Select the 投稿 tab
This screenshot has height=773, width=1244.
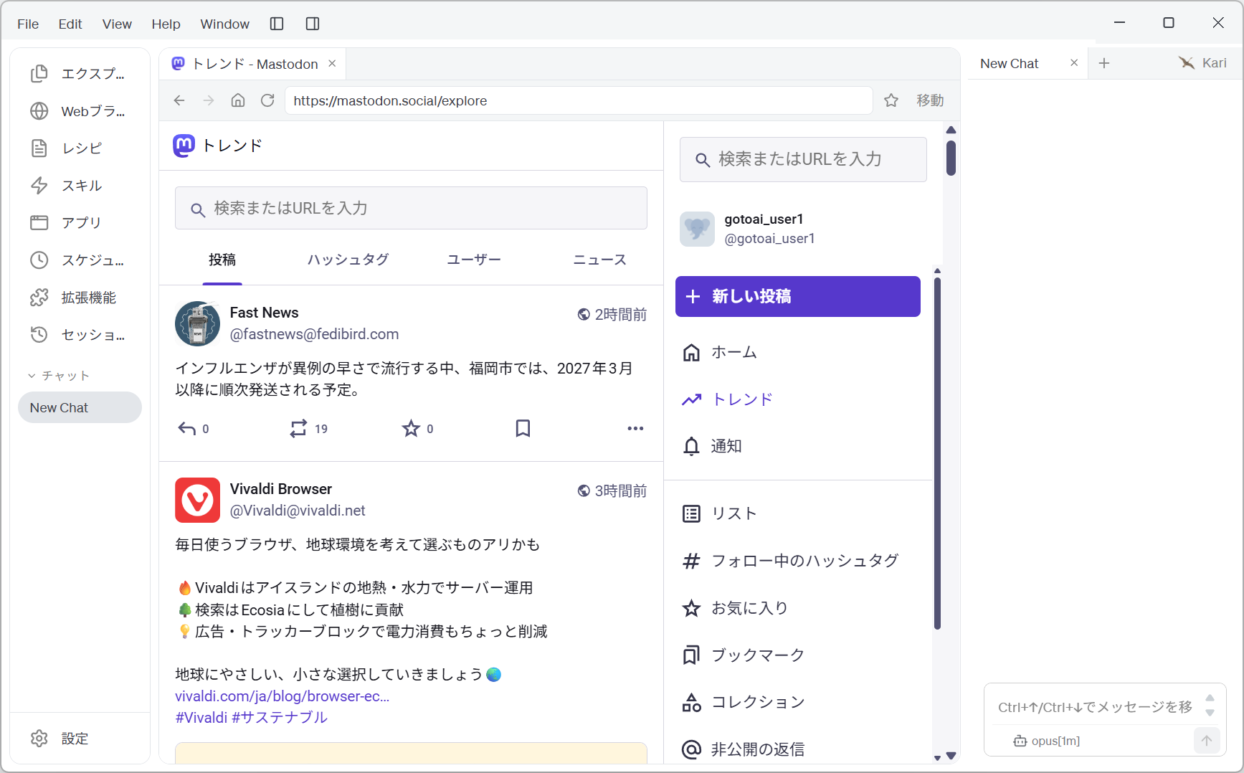pos(222,260)
